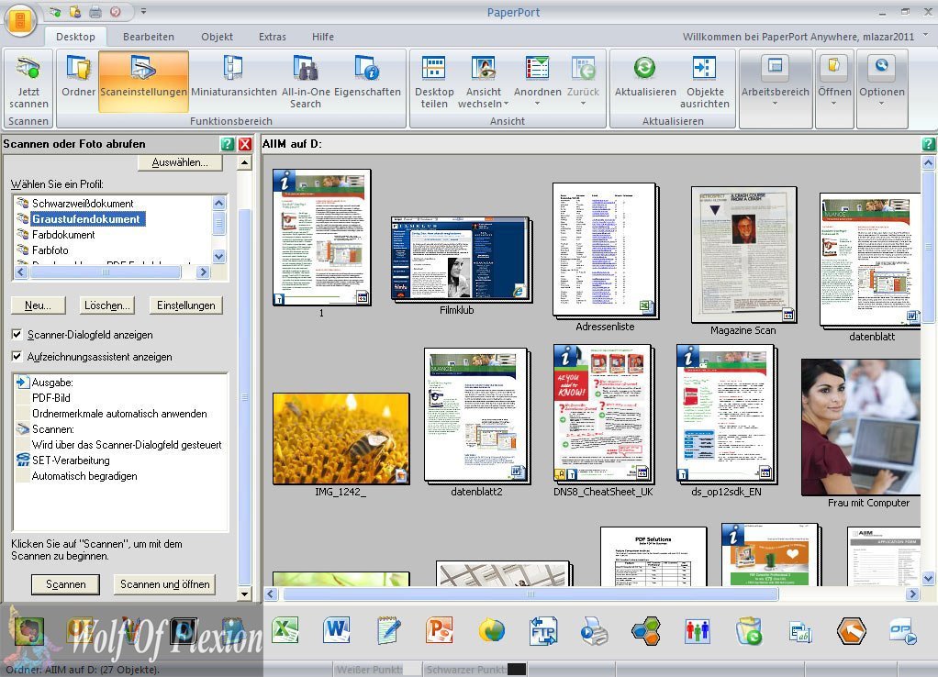
Task: Click the folder-user icon in quick access toolbar
Action: coord(75,11)
